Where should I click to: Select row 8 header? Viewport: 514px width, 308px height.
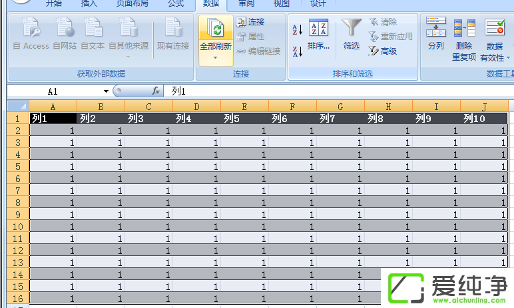18,203
